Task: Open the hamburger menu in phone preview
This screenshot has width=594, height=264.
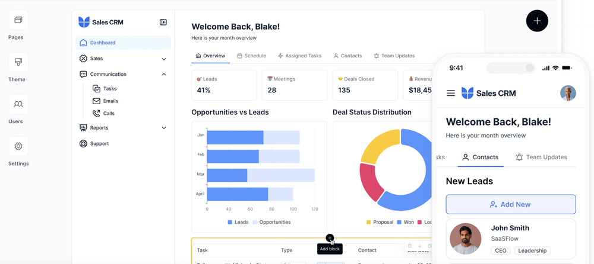Action: [451, 93]
